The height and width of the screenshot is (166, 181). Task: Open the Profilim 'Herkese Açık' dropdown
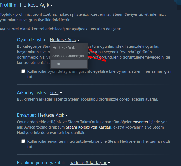click(35, 5)
